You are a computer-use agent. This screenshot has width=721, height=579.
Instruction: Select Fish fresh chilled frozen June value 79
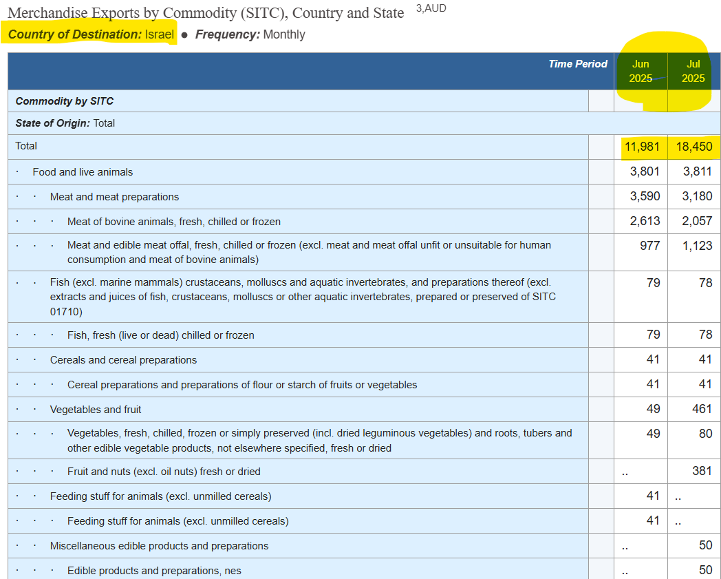coord(653,335)
